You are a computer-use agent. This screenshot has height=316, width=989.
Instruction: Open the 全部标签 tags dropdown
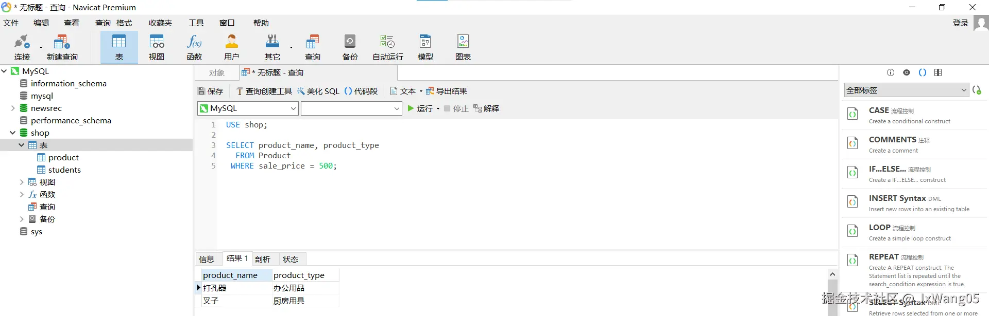(907, 90)
